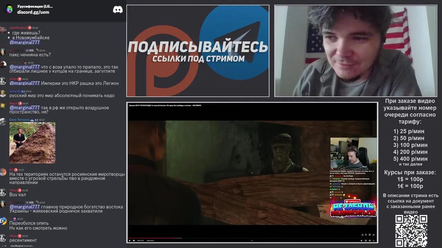Click the small Подписаться button in the overlay
The height and width of the screenshot is (248, 442).
pos(352,201)
